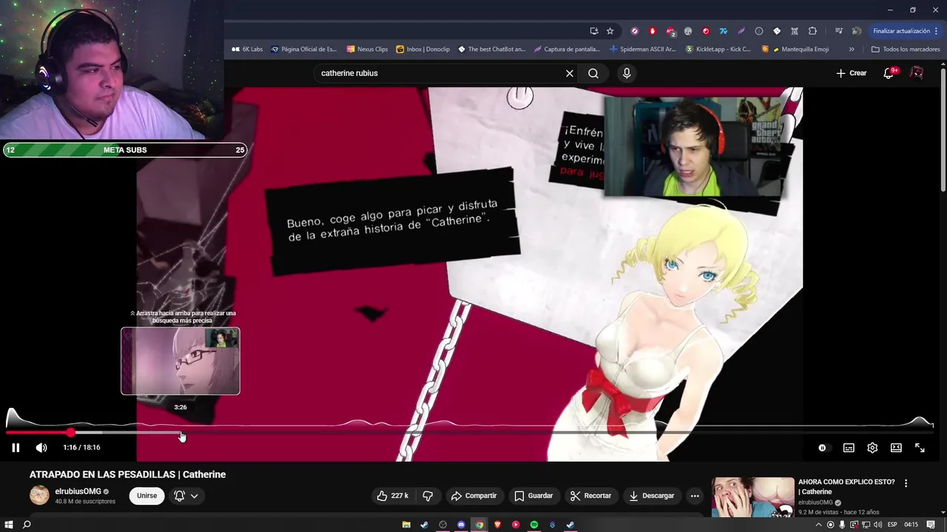
Task: Open the 'Todos los marcadores' folder
Action: (906, 50)
